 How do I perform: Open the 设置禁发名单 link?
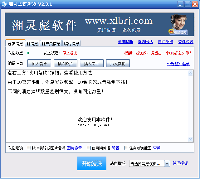pyautogui.click(x=178, y=64)
